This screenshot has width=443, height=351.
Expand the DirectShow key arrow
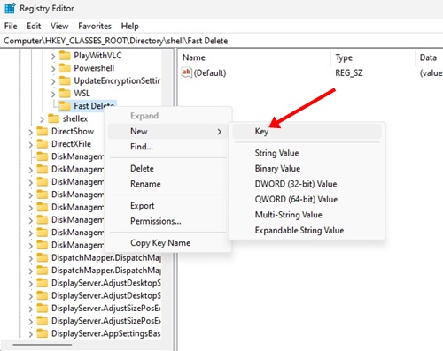31,132
